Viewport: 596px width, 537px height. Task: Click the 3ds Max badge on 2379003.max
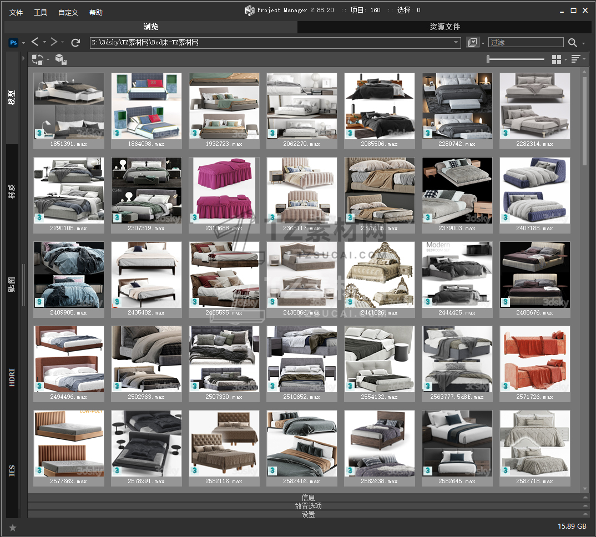point(428,218)
